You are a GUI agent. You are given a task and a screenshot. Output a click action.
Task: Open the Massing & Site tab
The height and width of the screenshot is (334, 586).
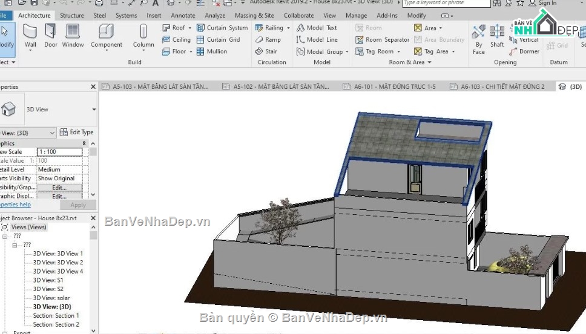point(254,15)
